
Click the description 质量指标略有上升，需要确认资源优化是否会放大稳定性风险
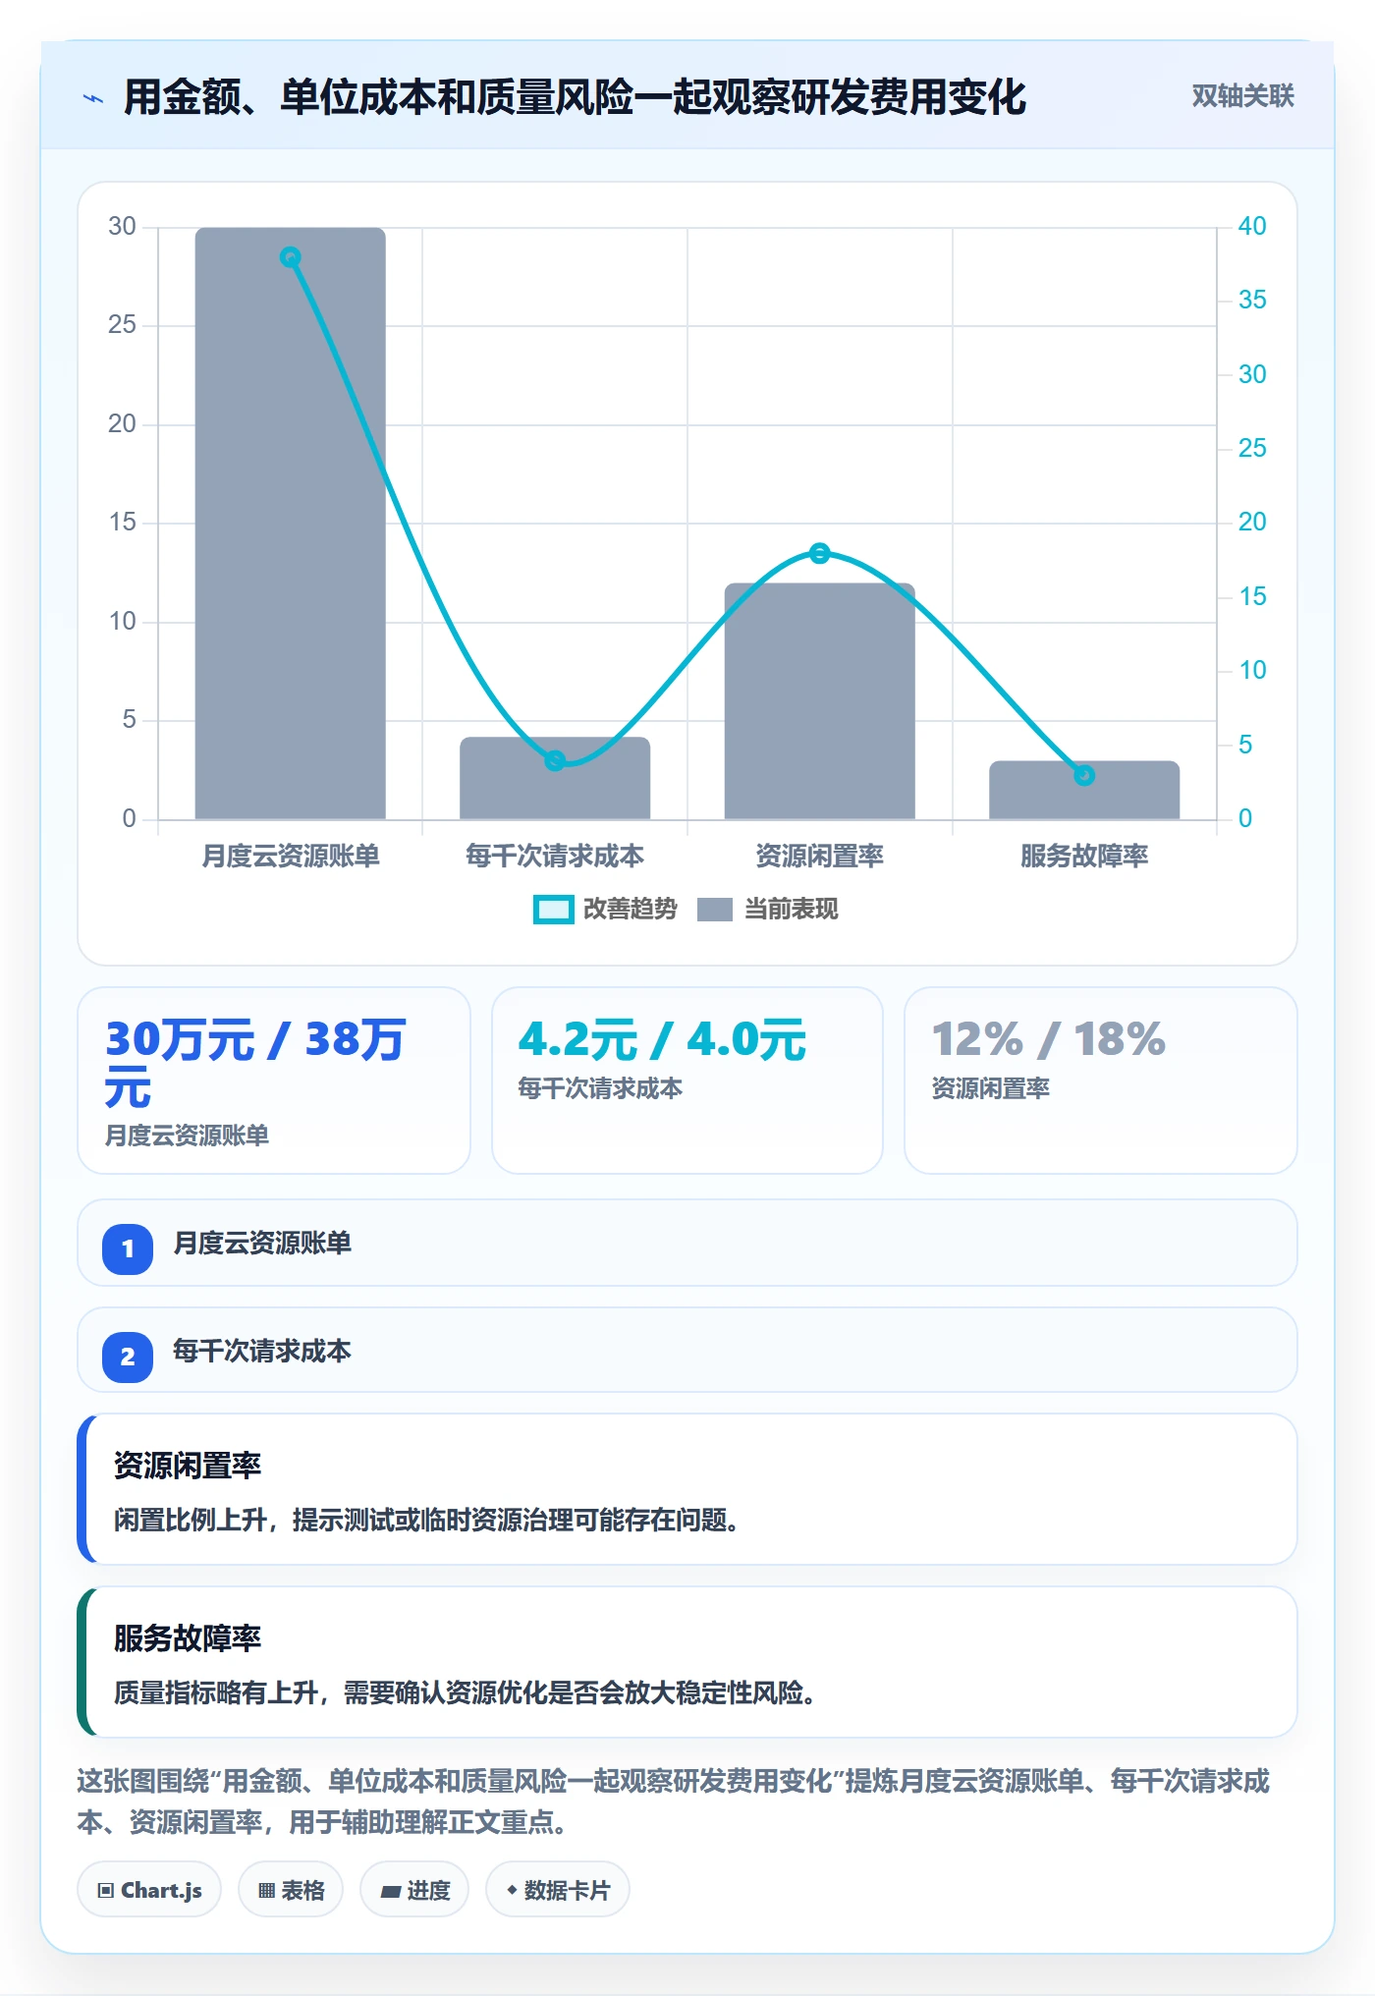(465, 1693)
